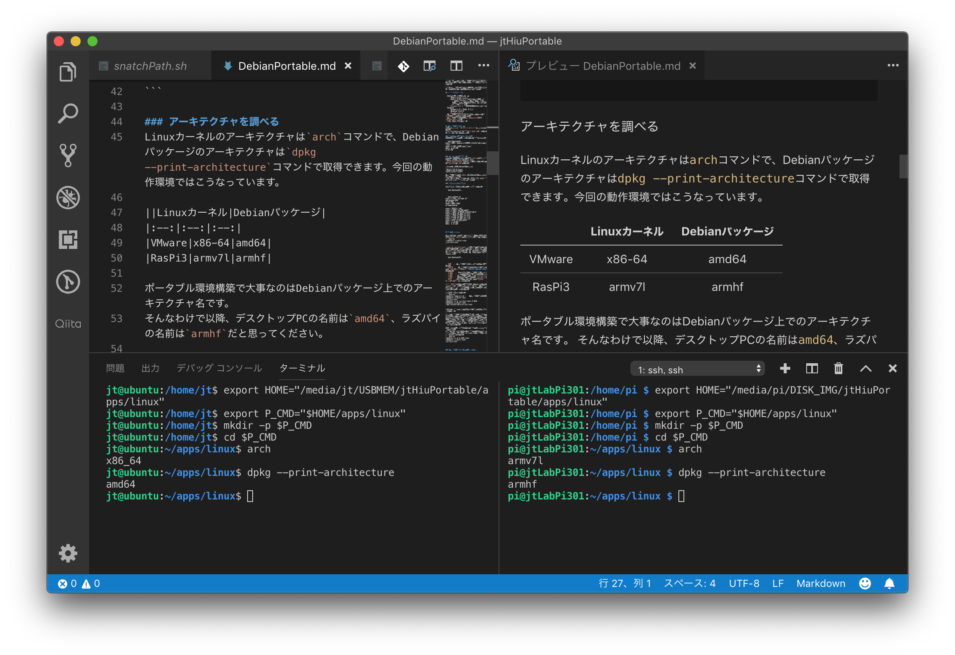Open the Qiita extension sidebar
Image resolution: width=955 pixels, height=655 pixels.
[x=68, y=323]
